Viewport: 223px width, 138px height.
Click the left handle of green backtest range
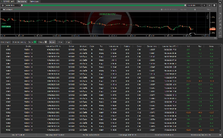22,6
